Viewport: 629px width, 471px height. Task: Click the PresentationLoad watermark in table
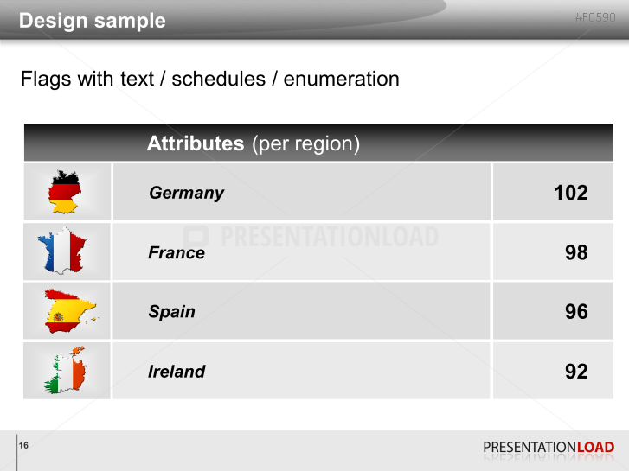tap(311, 237)
